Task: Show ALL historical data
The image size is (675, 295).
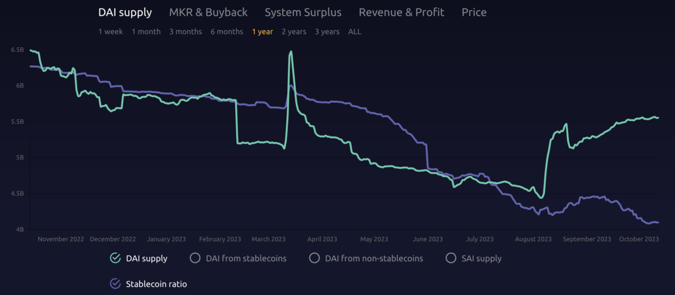Action: click(354, 31)
